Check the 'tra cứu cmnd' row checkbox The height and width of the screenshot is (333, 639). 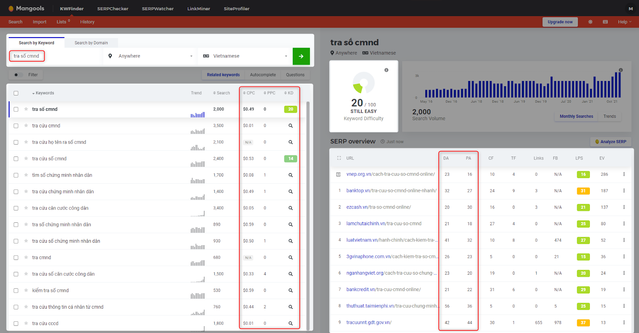(16, 126)
